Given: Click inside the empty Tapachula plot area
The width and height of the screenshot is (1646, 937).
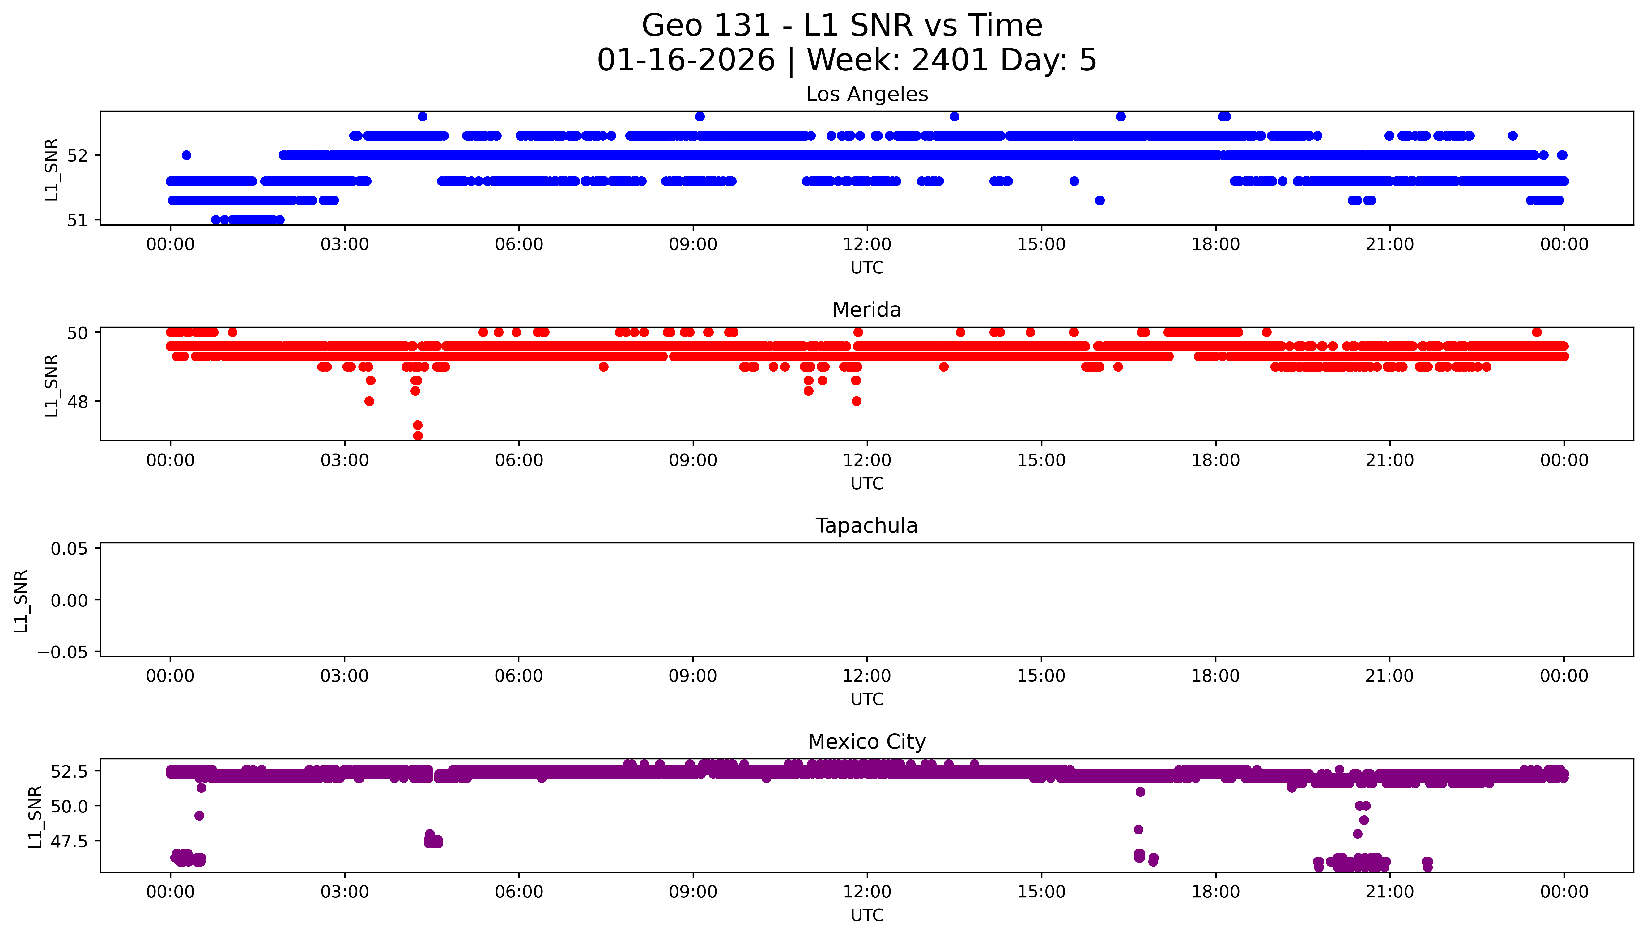Looking at the screenshot, I should 866,600.
